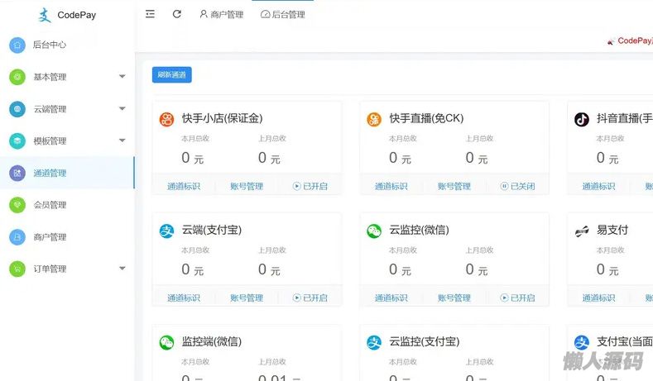Open 账号管理 on 快手小店(保证金) card

(247, 186)
